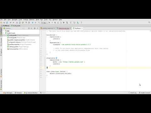Select settings.gradle file
The height and width of the screenshot is (113, 151).
tap(18, 47)
